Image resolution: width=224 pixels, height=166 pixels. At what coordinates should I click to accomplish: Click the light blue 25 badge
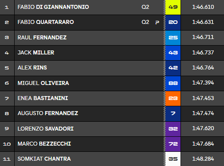tap(173, 38)
